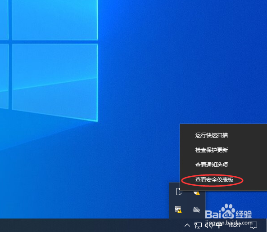Open the Action Center notification icon
267x232 pixels.
tap(253, 225)
